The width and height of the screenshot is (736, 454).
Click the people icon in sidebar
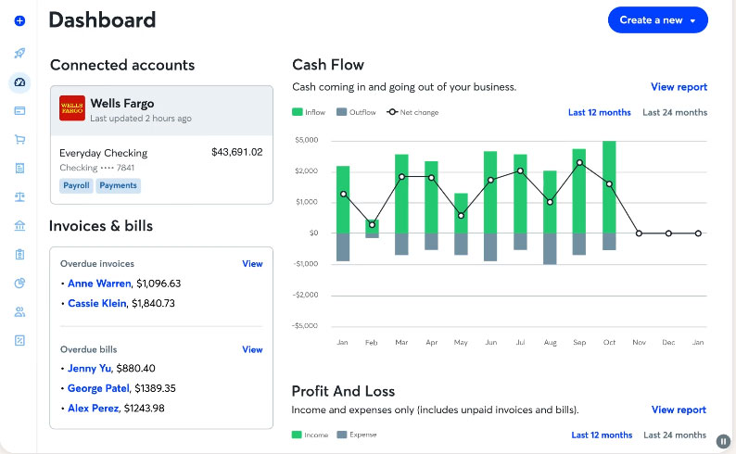click(x=19, y=311)
